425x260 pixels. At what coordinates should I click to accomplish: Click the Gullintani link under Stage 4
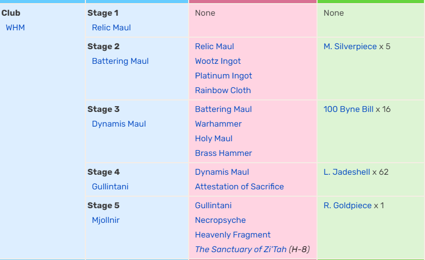pyautogui.click(x=110, y=187)
